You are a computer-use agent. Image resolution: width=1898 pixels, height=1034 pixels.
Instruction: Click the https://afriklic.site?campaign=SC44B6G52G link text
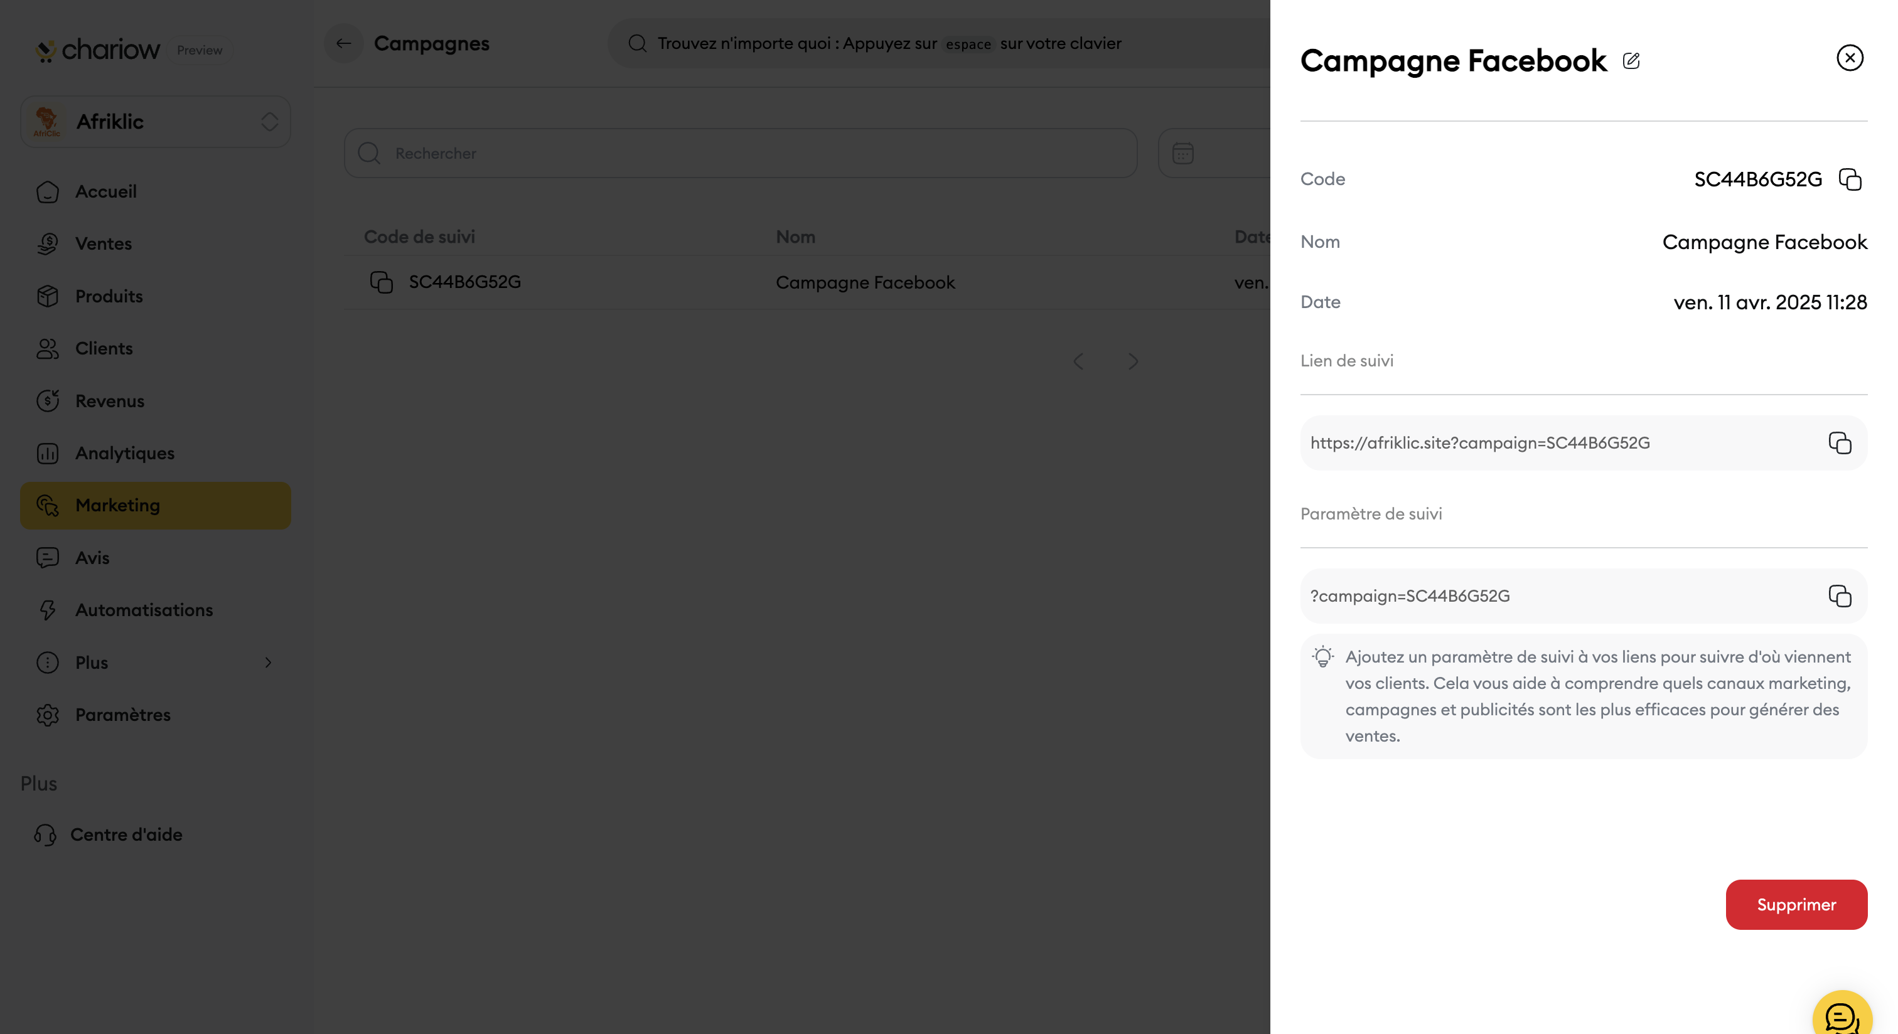pyautogui.click(x=1479, y=442)
